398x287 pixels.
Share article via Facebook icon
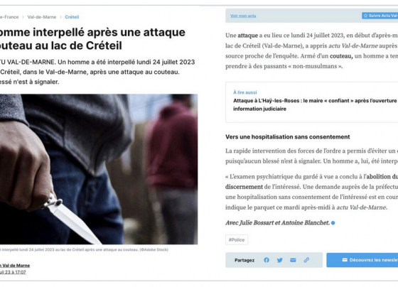coord(267,260)
